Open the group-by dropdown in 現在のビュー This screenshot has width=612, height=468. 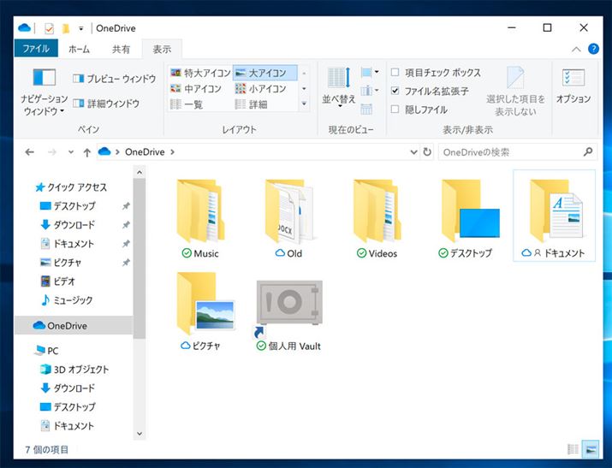click(x=370, y=72)
